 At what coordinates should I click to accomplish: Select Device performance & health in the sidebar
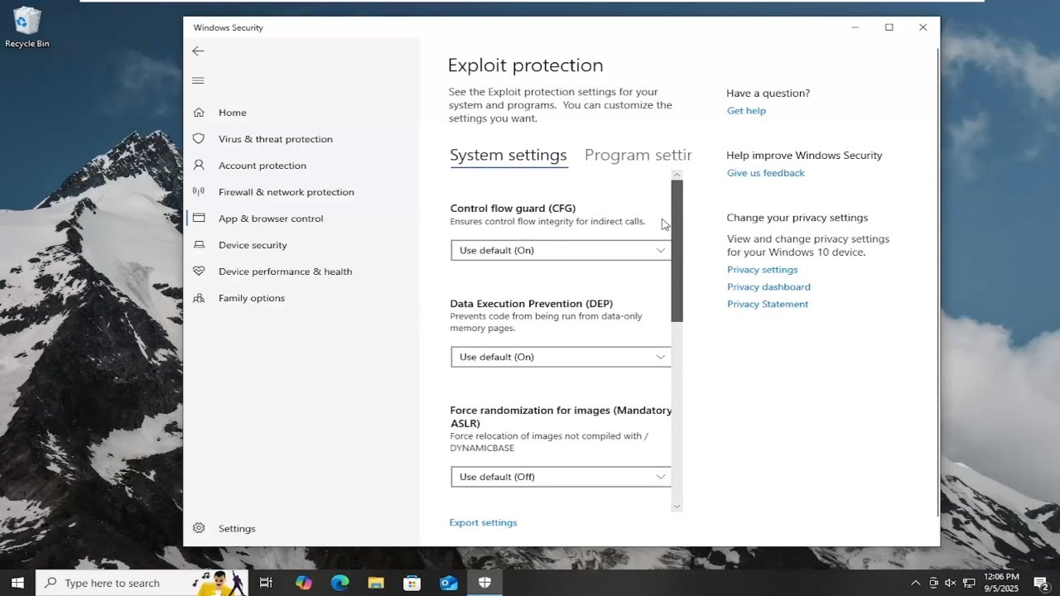301,272
